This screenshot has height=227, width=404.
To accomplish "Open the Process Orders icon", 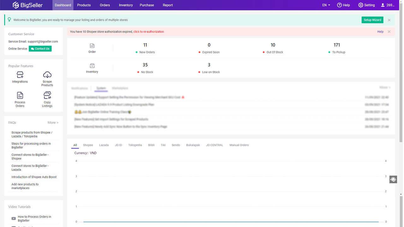I will click(20, 95).
